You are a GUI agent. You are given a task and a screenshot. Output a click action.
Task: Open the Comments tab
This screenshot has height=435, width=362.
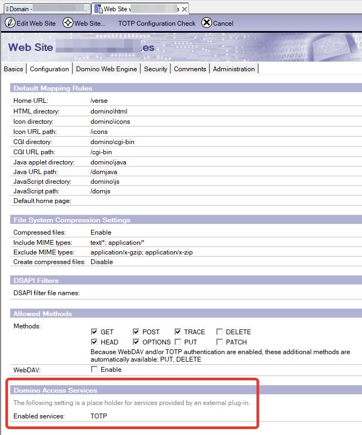tap(190, 69)
